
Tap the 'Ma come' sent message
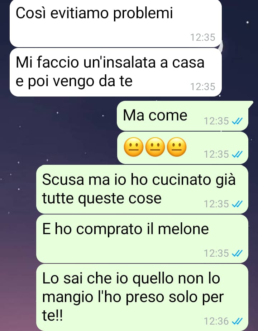(x=182, y=116)
